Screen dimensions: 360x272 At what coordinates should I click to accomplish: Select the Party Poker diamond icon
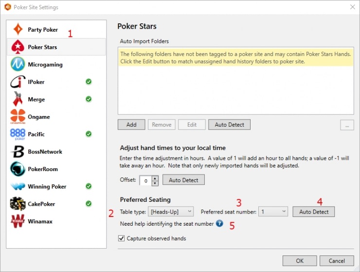pos(18,29)
